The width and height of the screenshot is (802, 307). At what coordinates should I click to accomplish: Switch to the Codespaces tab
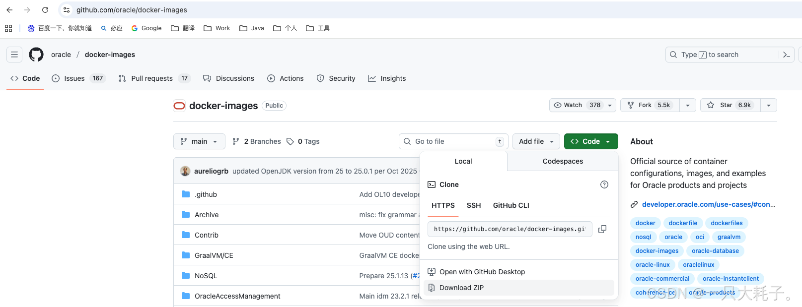(563, 161)
